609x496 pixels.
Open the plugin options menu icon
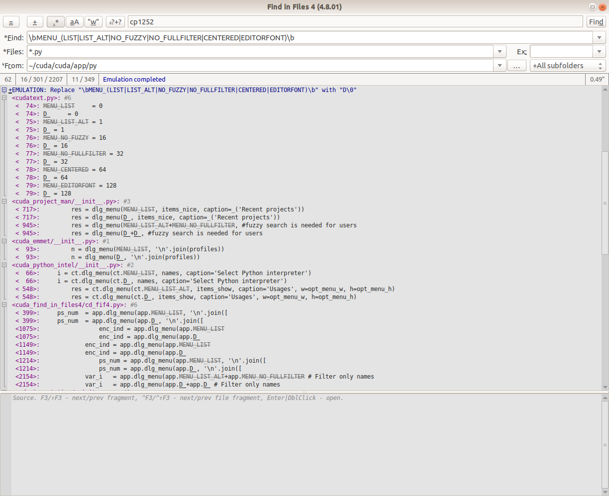(11, 22)
